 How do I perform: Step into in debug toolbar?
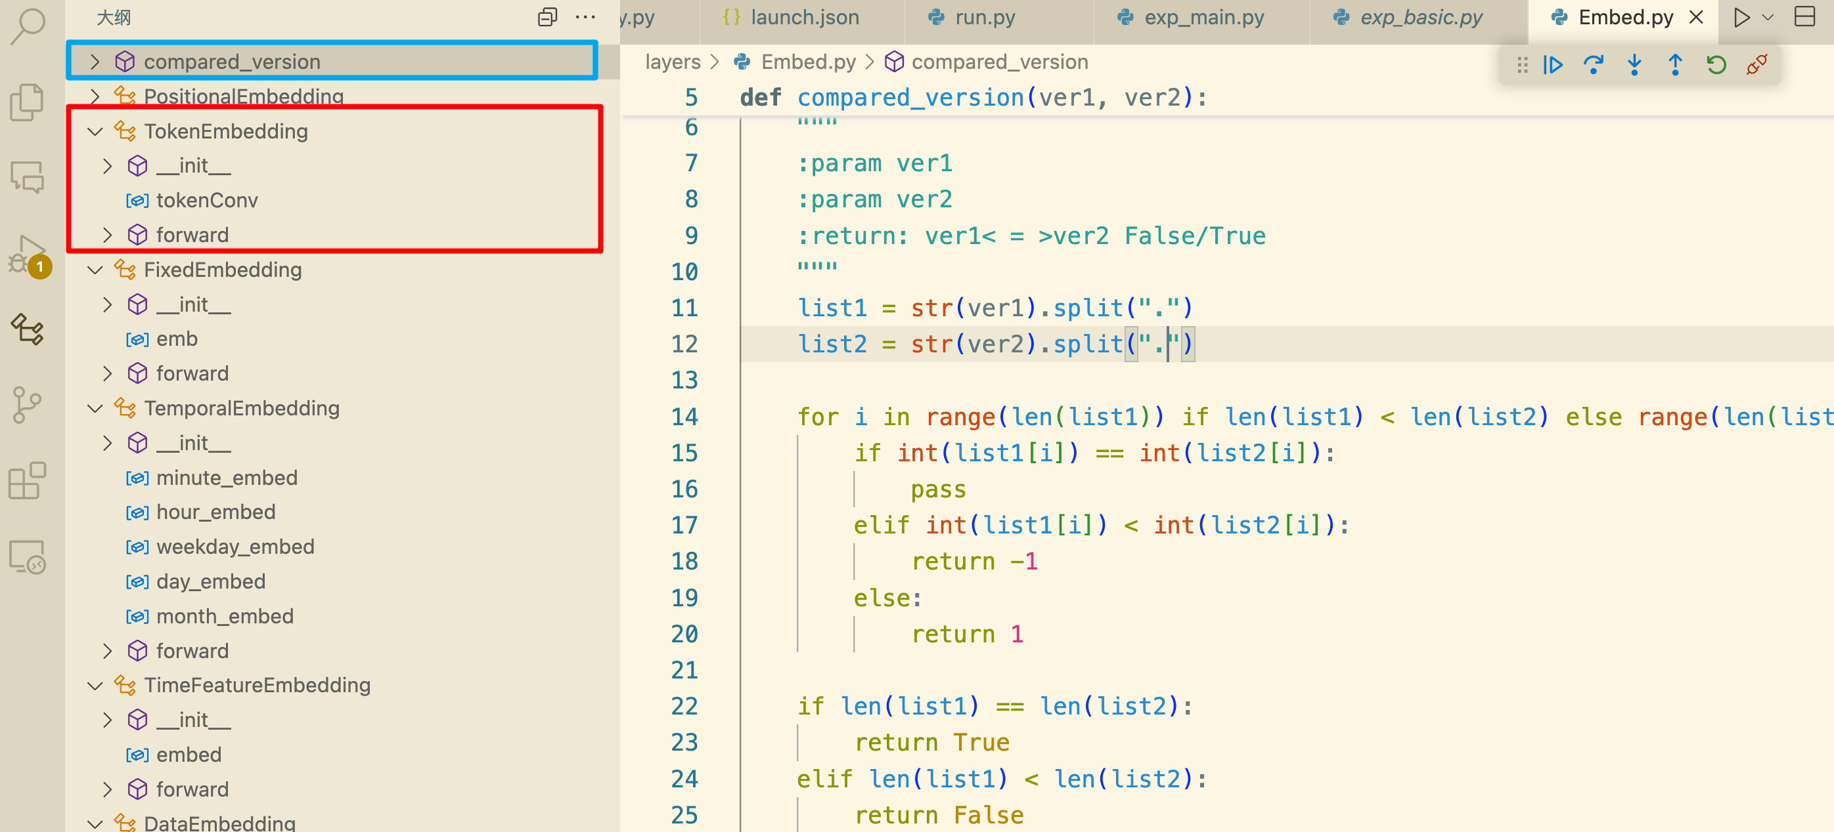(1634, 65)
